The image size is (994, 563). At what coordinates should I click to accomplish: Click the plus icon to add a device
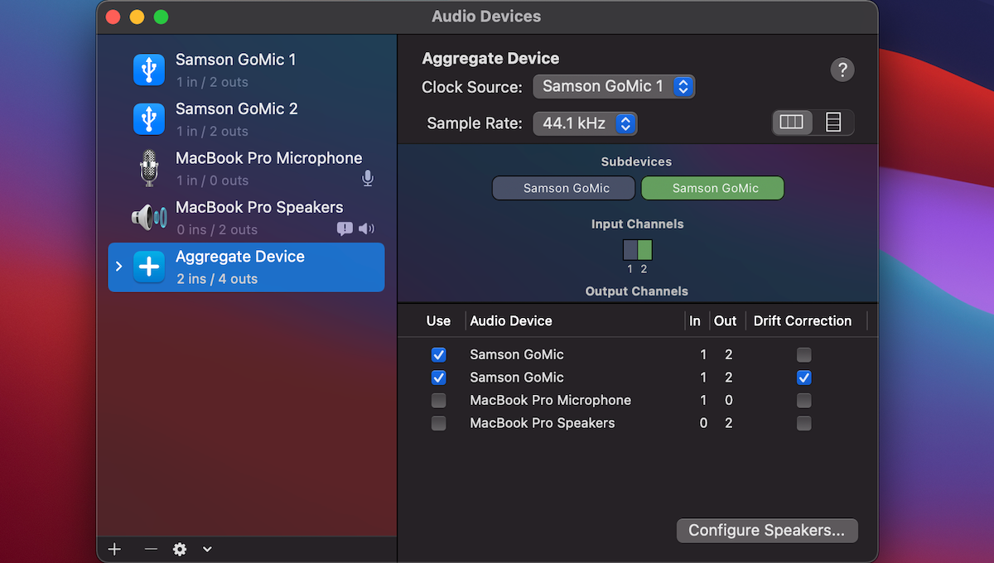click(113, 548)
